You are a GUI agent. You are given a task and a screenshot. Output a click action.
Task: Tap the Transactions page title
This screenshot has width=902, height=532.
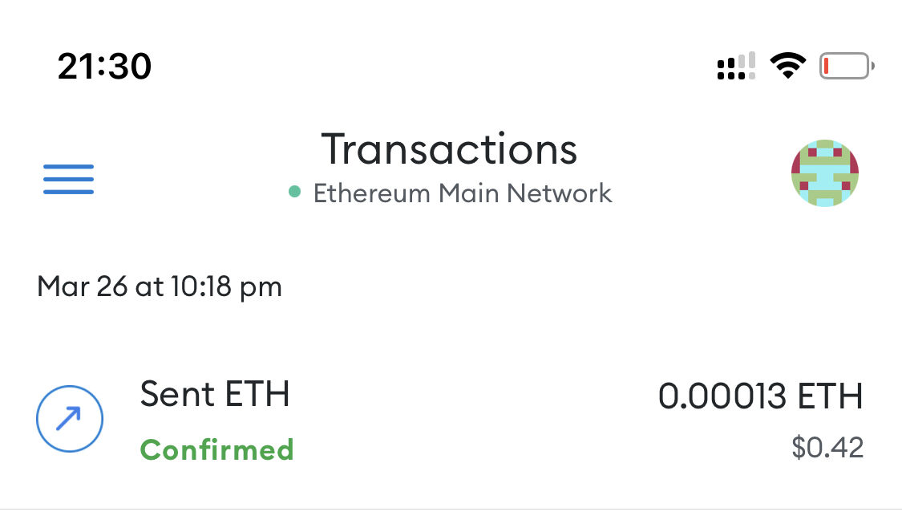[449, 149]
